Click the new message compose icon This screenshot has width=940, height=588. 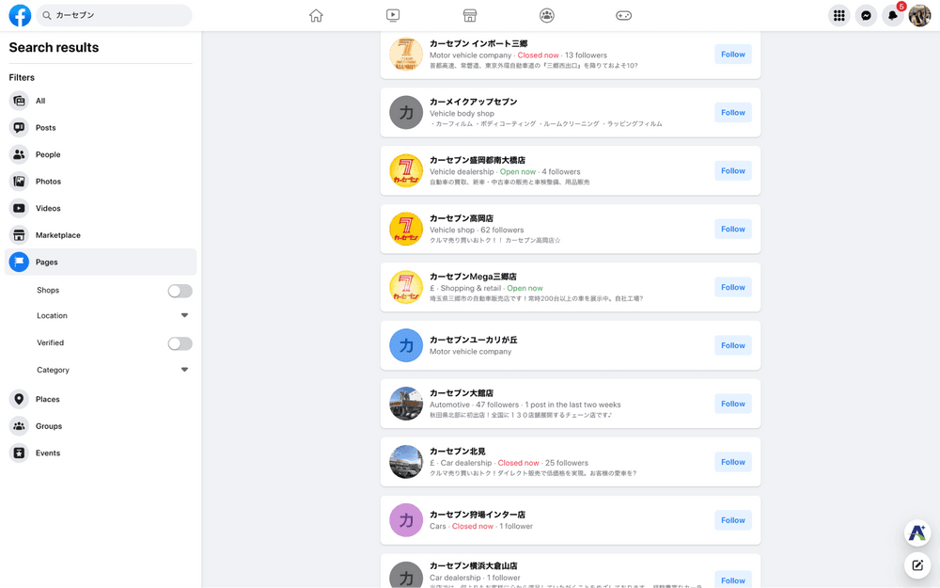tap(917, 565)
